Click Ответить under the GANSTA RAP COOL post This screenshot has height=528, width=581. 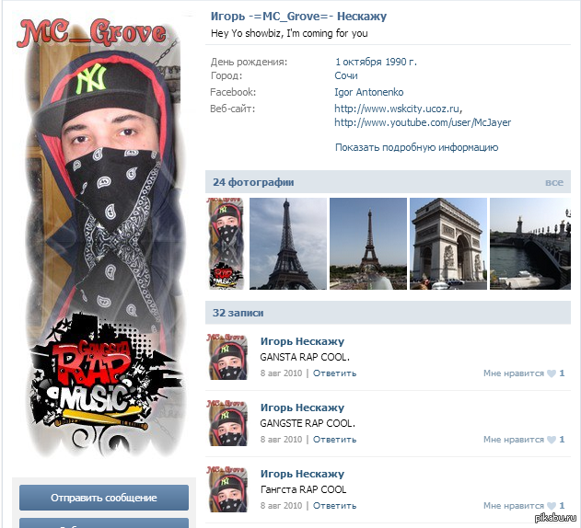334,373
